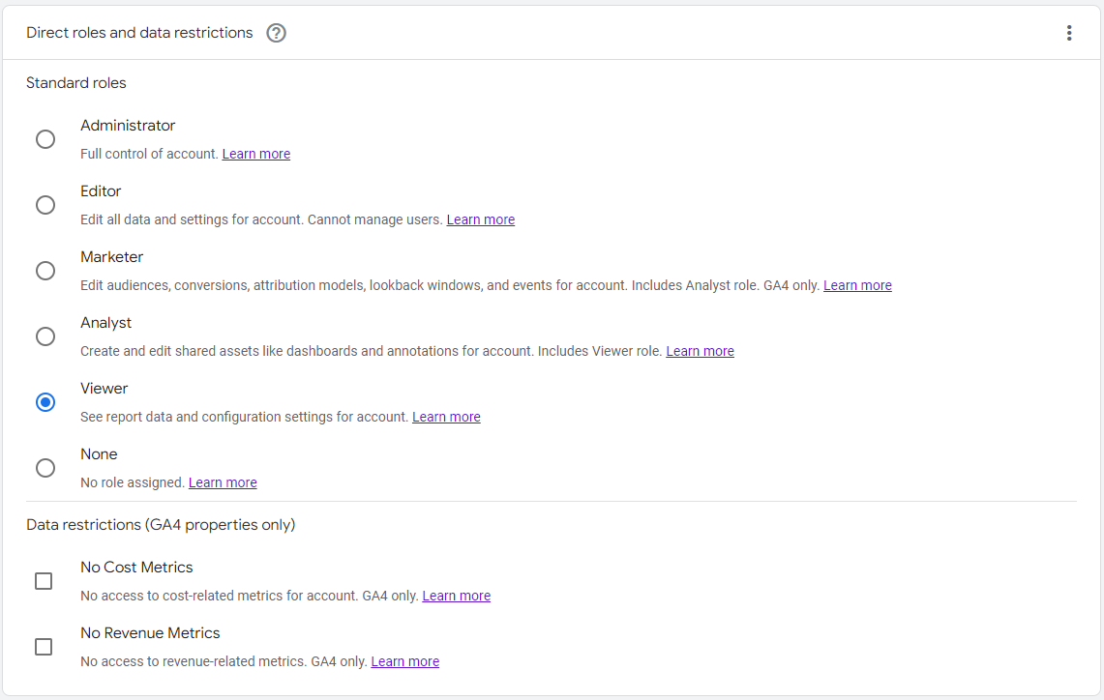Choose the Marketer role radio button
This screenshot has height=700, width=1104.
coord(45,271)
